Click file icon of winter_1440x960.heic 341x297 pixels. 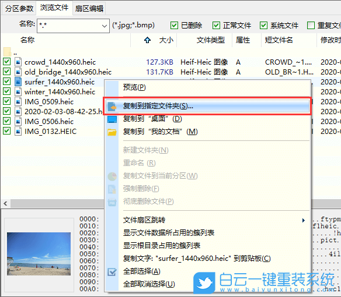click(x=18, y=92)
